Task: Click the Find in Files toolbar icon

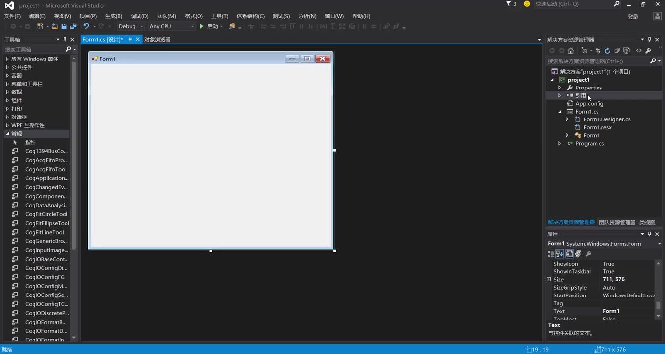Action: pos(232,26)
